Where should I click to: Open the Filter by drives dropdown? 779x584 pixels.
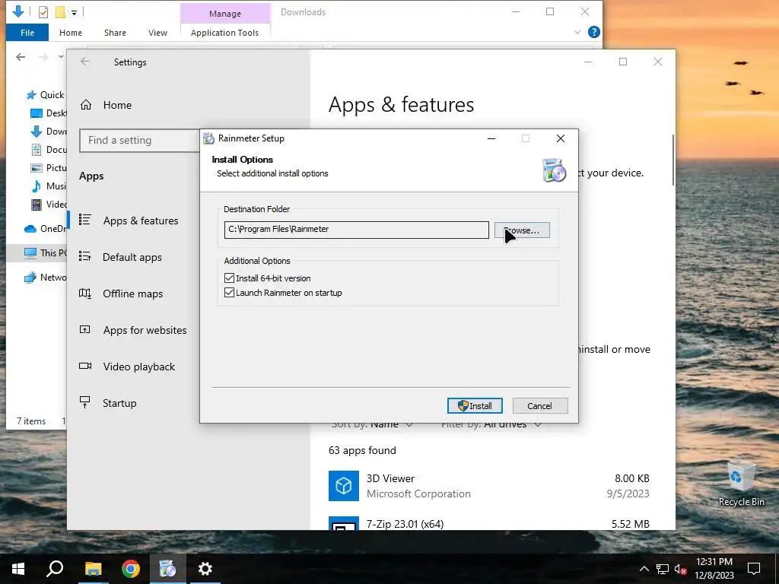pos(491,424)
